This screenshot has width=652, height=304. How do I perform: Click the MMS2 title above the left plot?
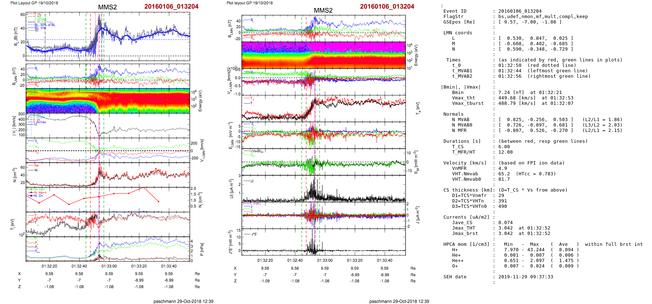(x=107, y=7)
